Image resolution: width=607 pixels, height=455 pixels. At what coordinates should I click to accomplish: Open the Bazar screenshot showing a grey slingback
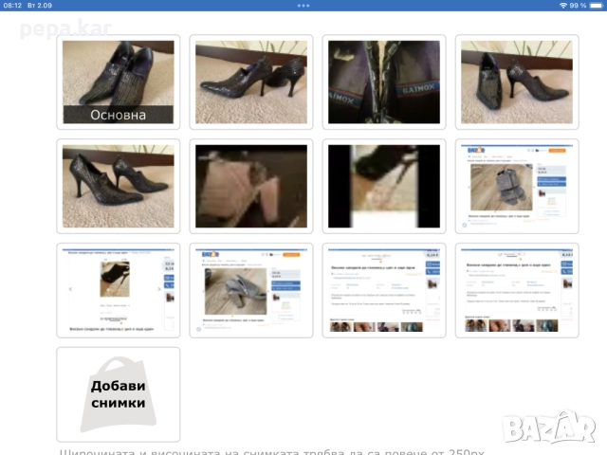tap(250, 290)
